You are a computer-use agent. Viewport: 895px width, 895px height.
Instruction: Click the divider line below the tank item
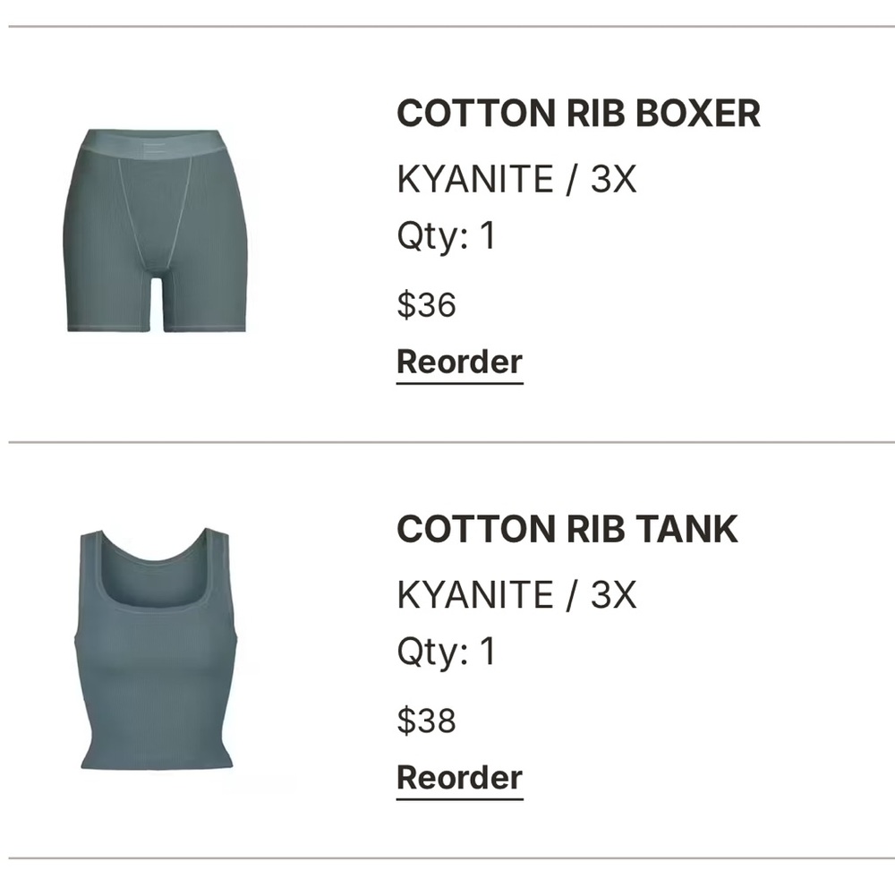451,857
